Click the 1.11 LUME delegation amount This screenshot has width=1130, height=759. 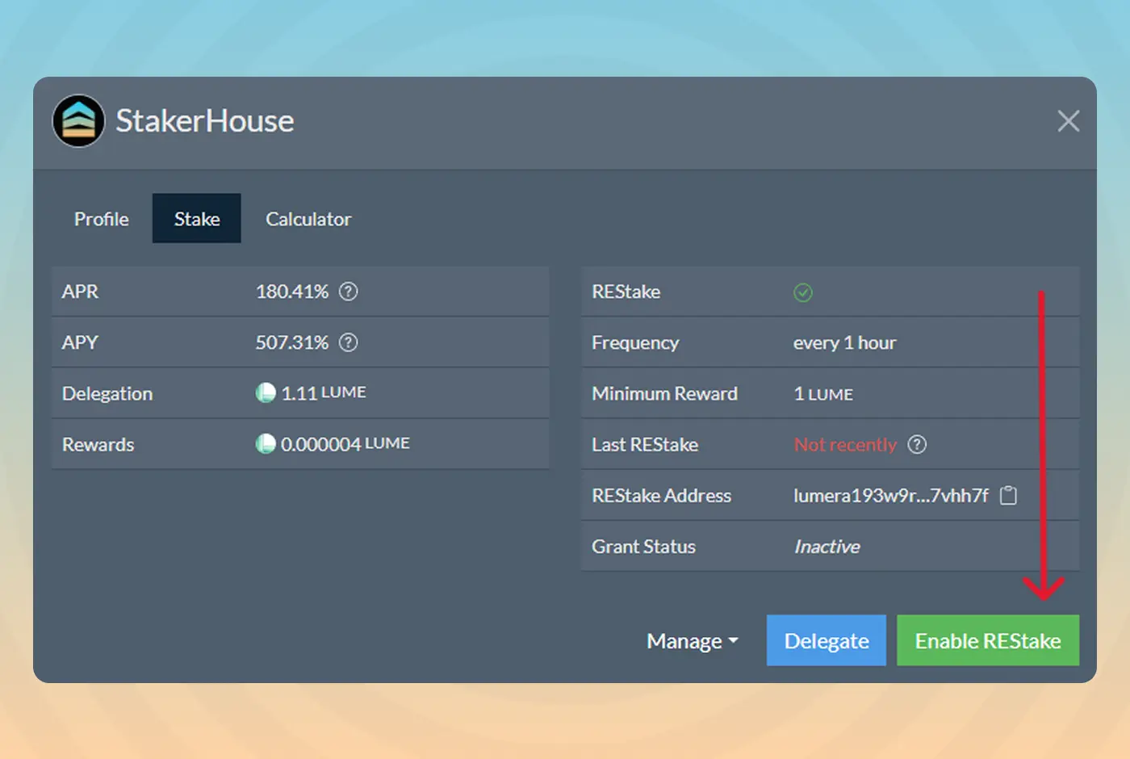(x=324, y=393)
